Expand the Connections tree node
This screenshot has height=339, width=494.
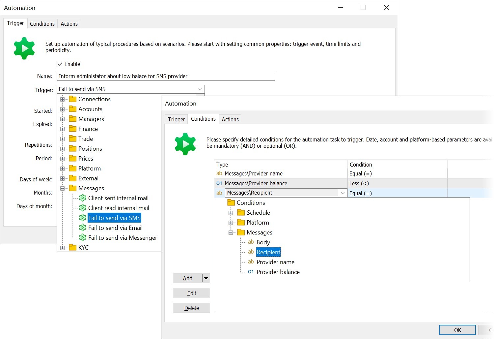tap(62, 99)
